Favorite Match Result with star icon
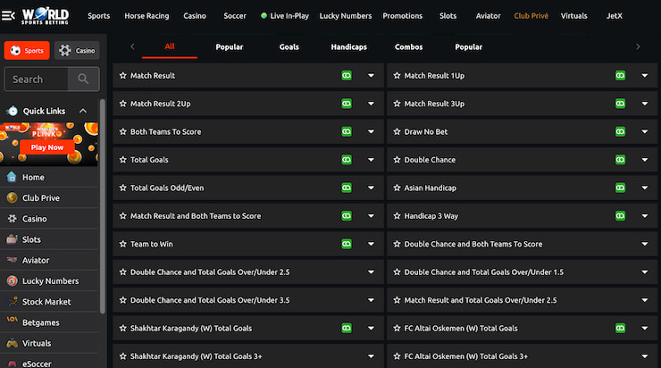The width and height of the screenshot is (661, 368). 122,75
